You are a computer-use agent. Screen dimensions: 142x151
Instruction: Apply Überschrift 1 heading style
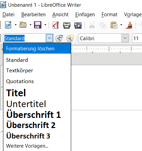pos(37,115)
